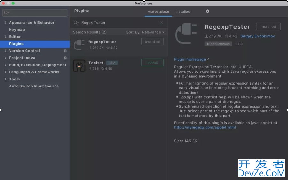Expand Appearance & Behavior section
Viewport: 288px width, 180px height.
click(5, 22)
